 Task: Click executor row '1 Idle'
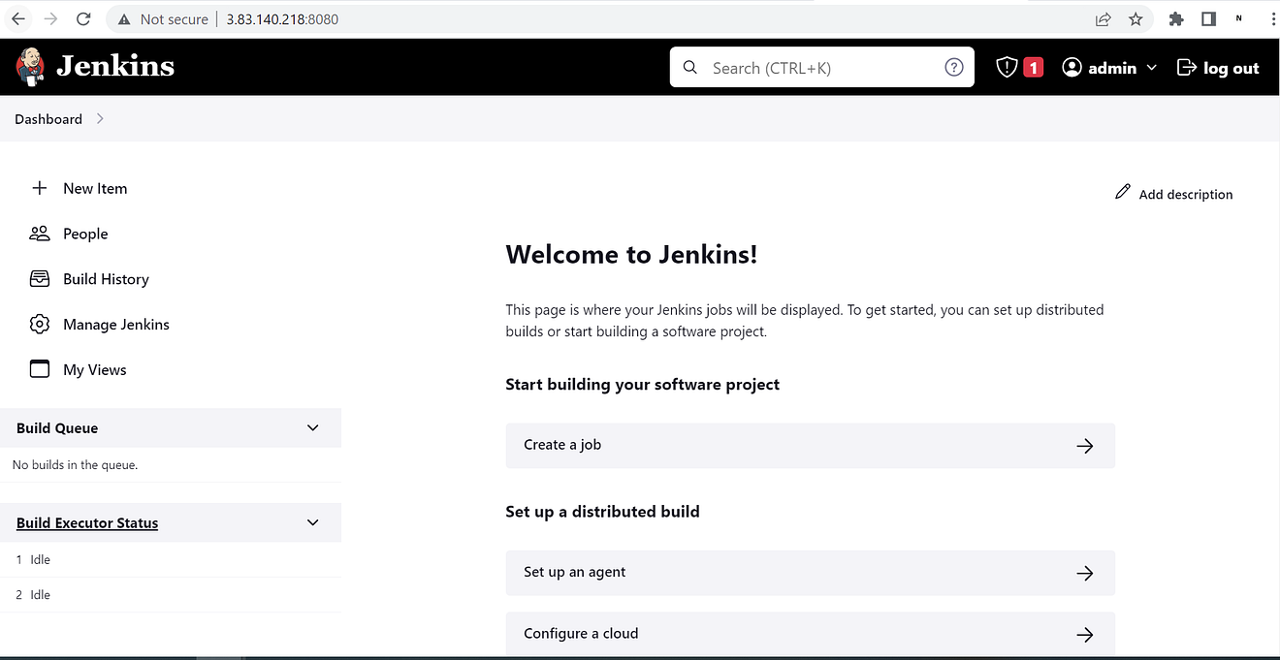click(x=171, y=559)
